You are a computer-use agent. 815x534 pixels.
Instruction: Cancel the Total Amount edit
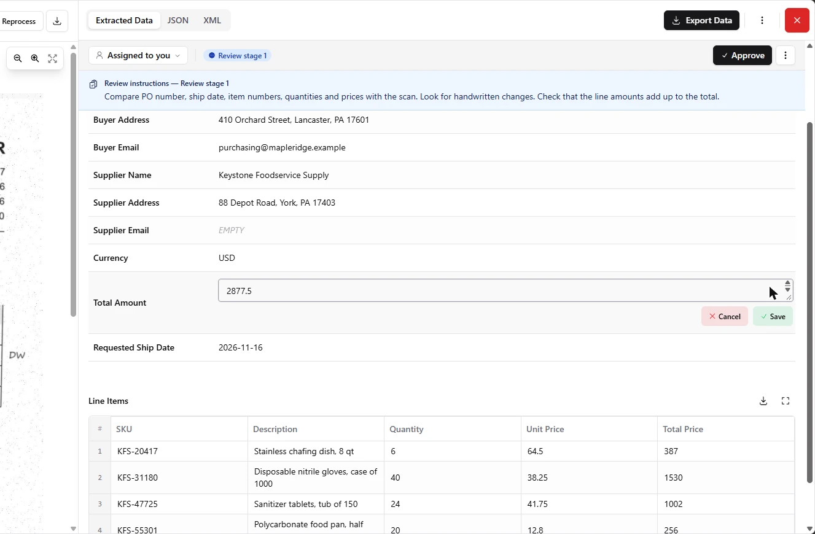coord(725,316)
